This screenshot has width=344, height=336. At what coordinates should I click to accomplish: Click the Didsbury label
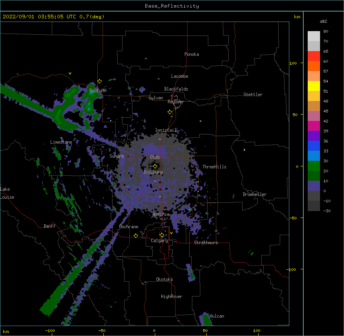pyautogui.click(x=153, y=172)
